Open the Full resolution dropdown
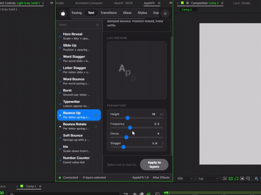 [208, 178]
